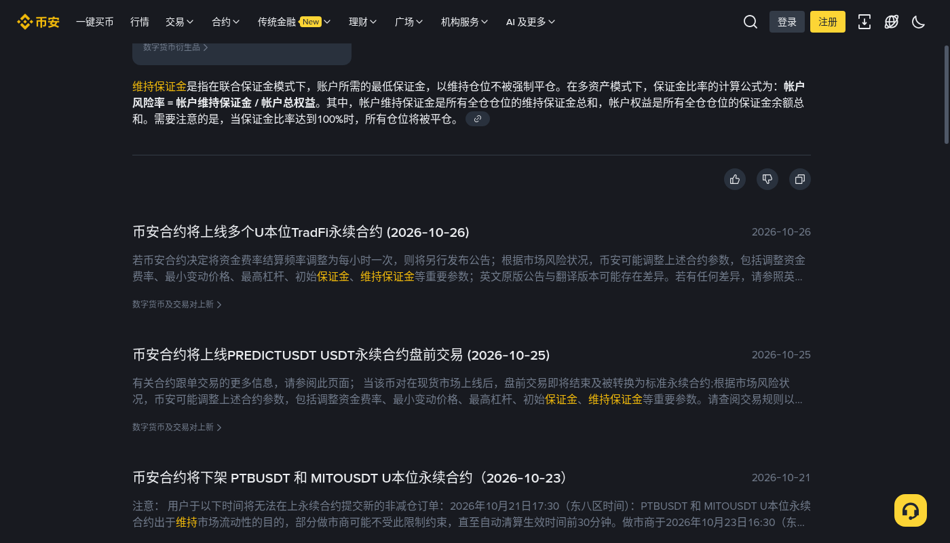The width and height of the screenshot is (950, 543).
Task: Click the thumbs up icon
Action: point(735,179)
